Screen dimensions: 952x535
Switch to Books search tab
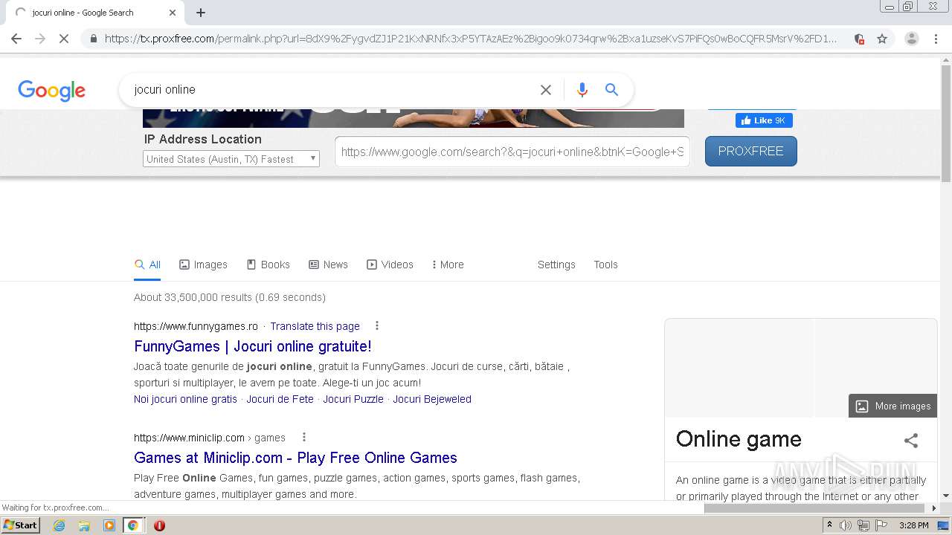tap(268, 265)
